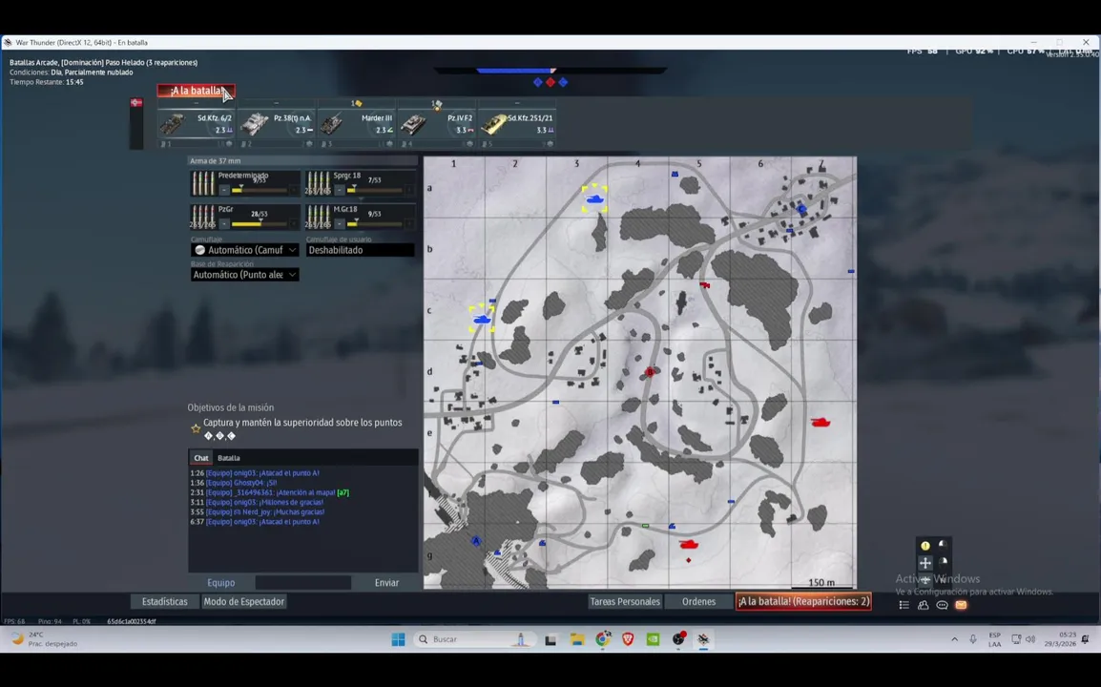Viewport: 1101px width, 687px height.
Task: Open the NVIDIA app from the taskbar
Action: [x=653, y=639]
